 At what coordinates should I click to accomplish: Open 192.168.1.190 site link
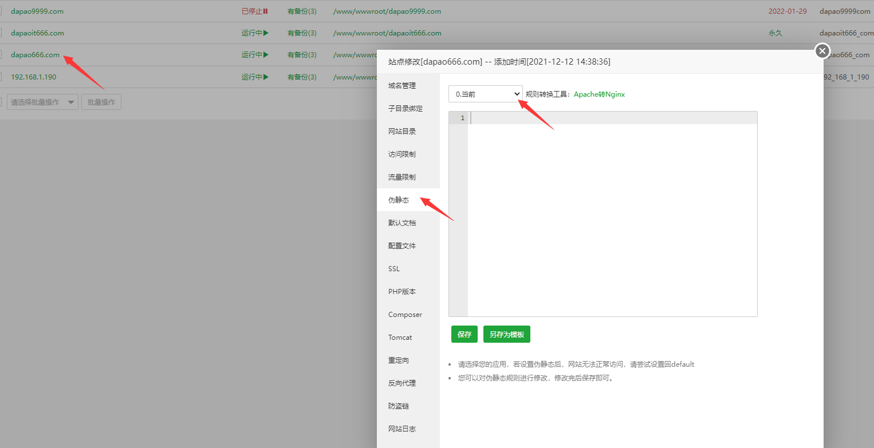point(34,77)
